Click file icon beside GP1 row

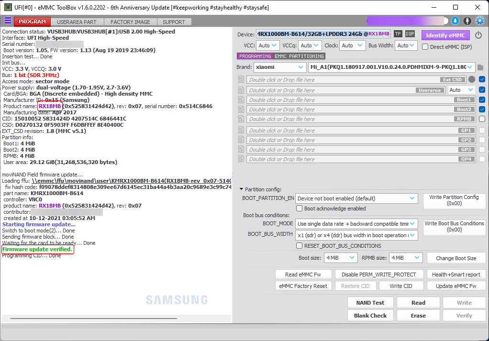click(x=241, y=130)
